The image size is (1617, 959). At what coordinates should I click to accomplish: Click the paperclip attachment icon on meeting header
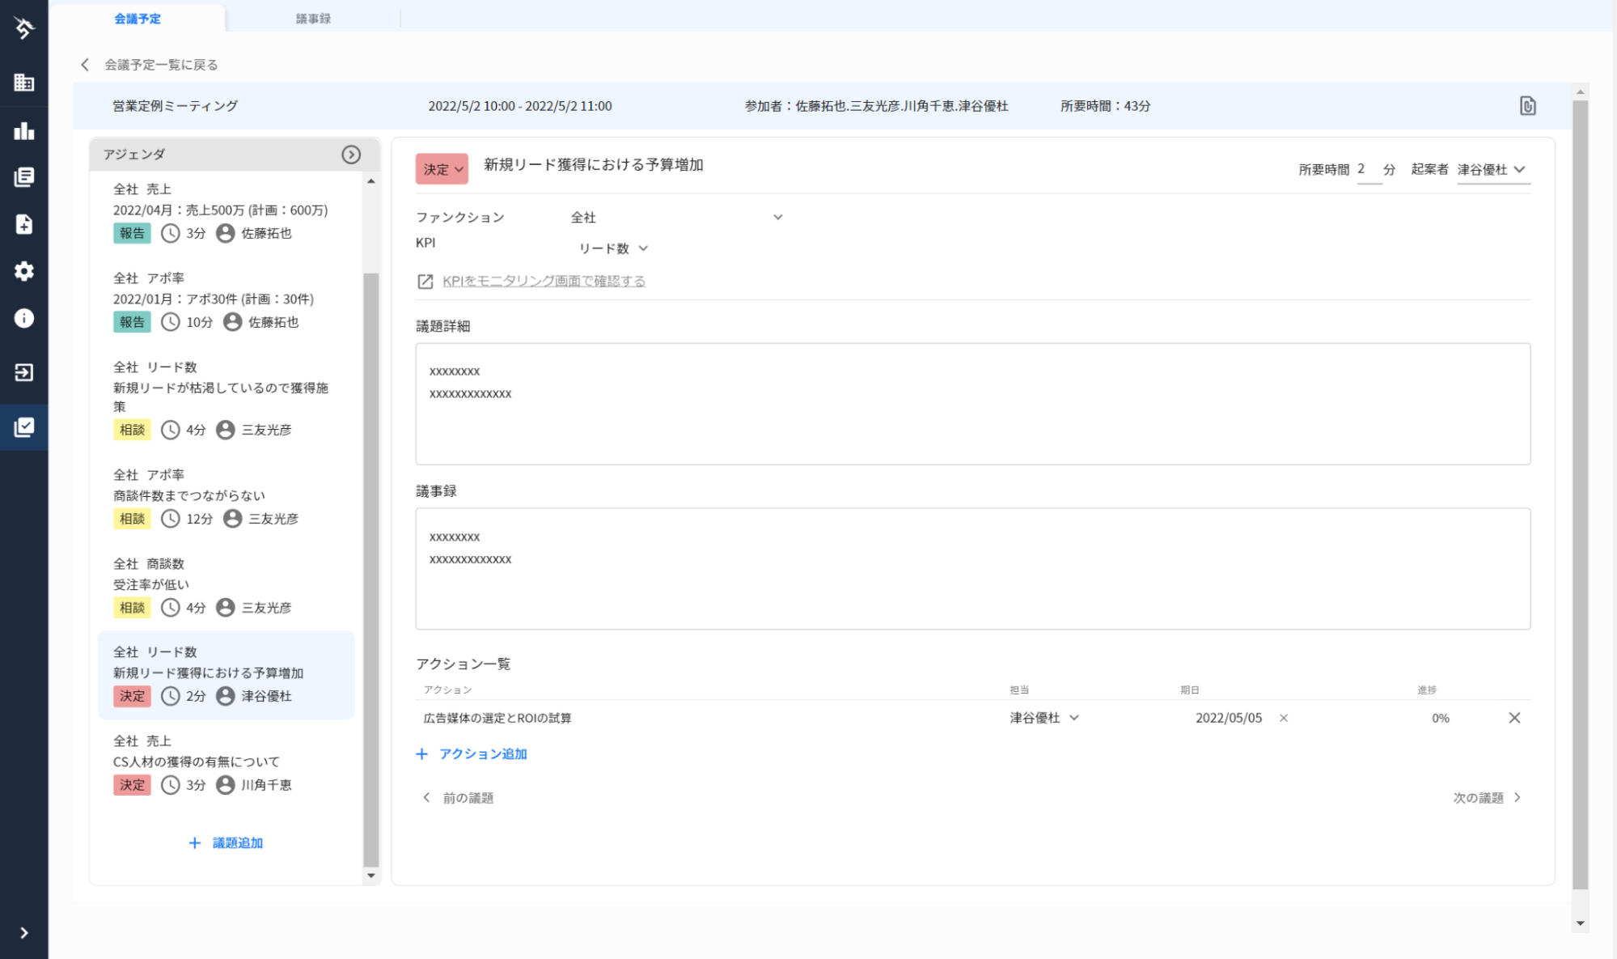(x=1527, y=105)
